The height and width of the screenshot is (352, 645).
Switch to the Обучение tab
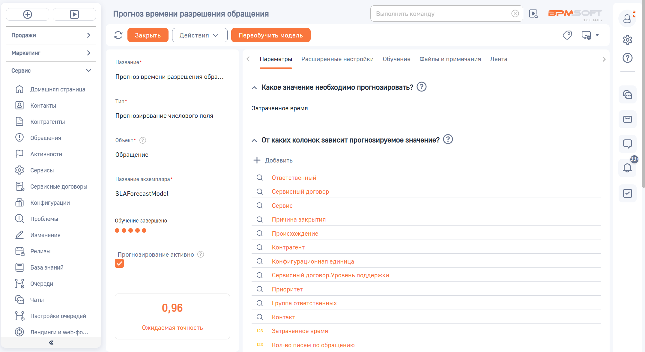(396, 59)
